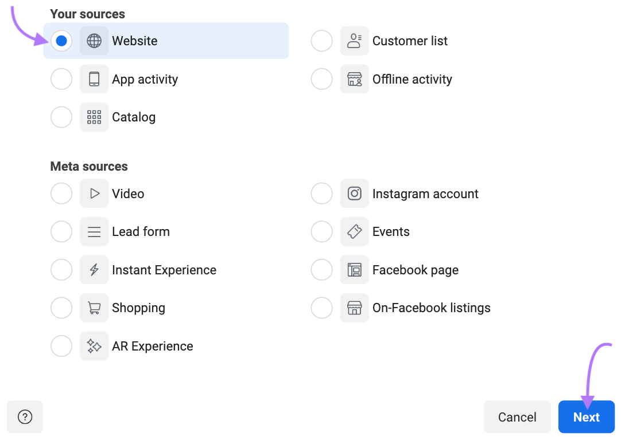This screenshot has width=621, height=437.
Task: Click the Offline activity storefront icon
Action: point(354,79)
